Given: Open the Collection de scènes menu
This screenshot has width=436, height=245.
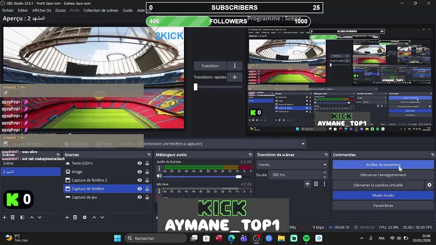Looking at the screenshot, I should (x=101, y=11).
